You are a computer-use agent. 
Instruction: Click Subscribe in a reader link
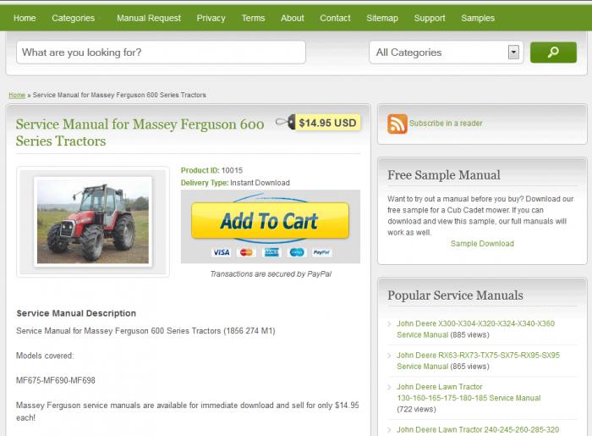click(446, 123)
